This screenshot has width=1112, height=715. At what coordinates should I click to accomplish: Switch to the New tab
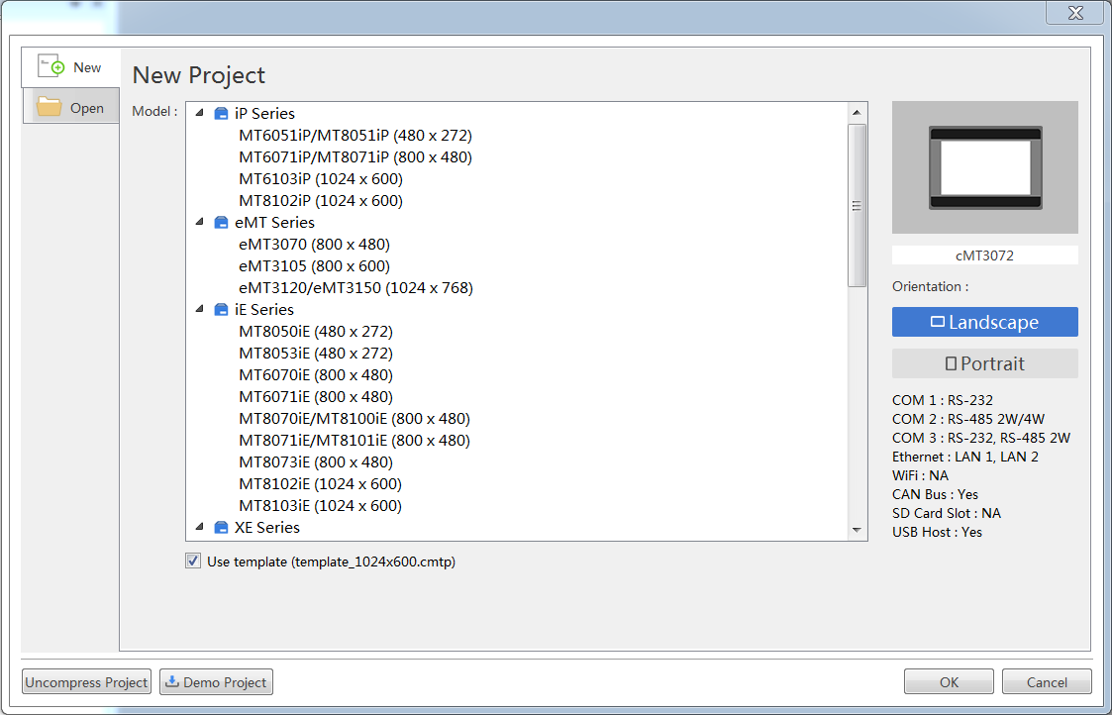point(71,67)
